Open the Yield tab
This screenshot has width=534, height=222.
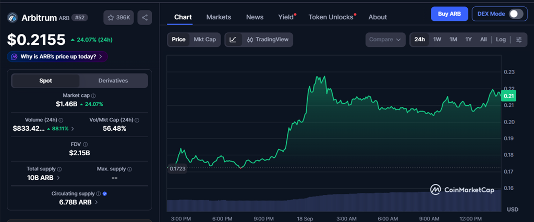(x=286, y=17)
